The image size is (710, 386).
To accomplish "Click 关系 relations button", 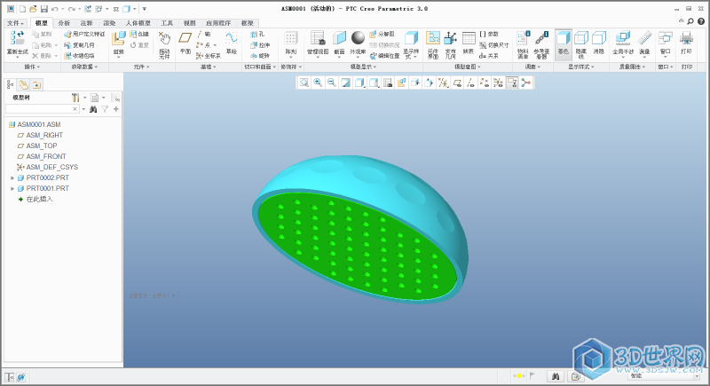I will coord(489,56).
